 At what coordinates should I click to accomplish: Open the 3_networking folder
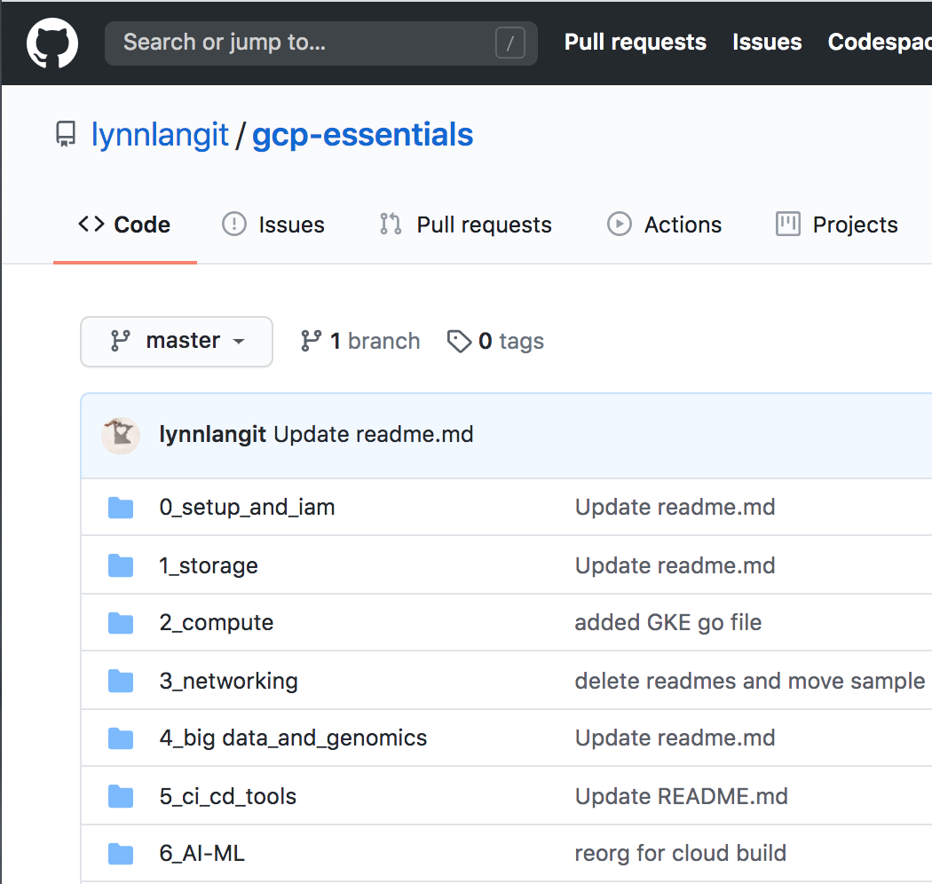pyautogui.click(x=228, y=681)
